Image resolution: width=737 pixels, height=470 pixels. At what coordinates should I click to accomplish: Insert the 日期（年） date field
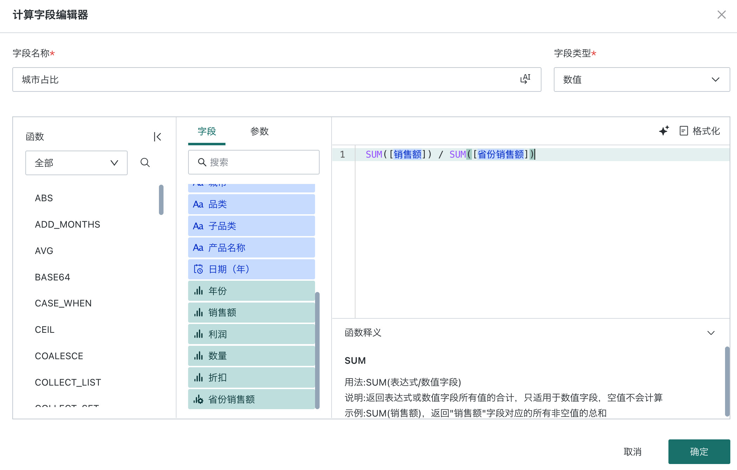point(251,269)
